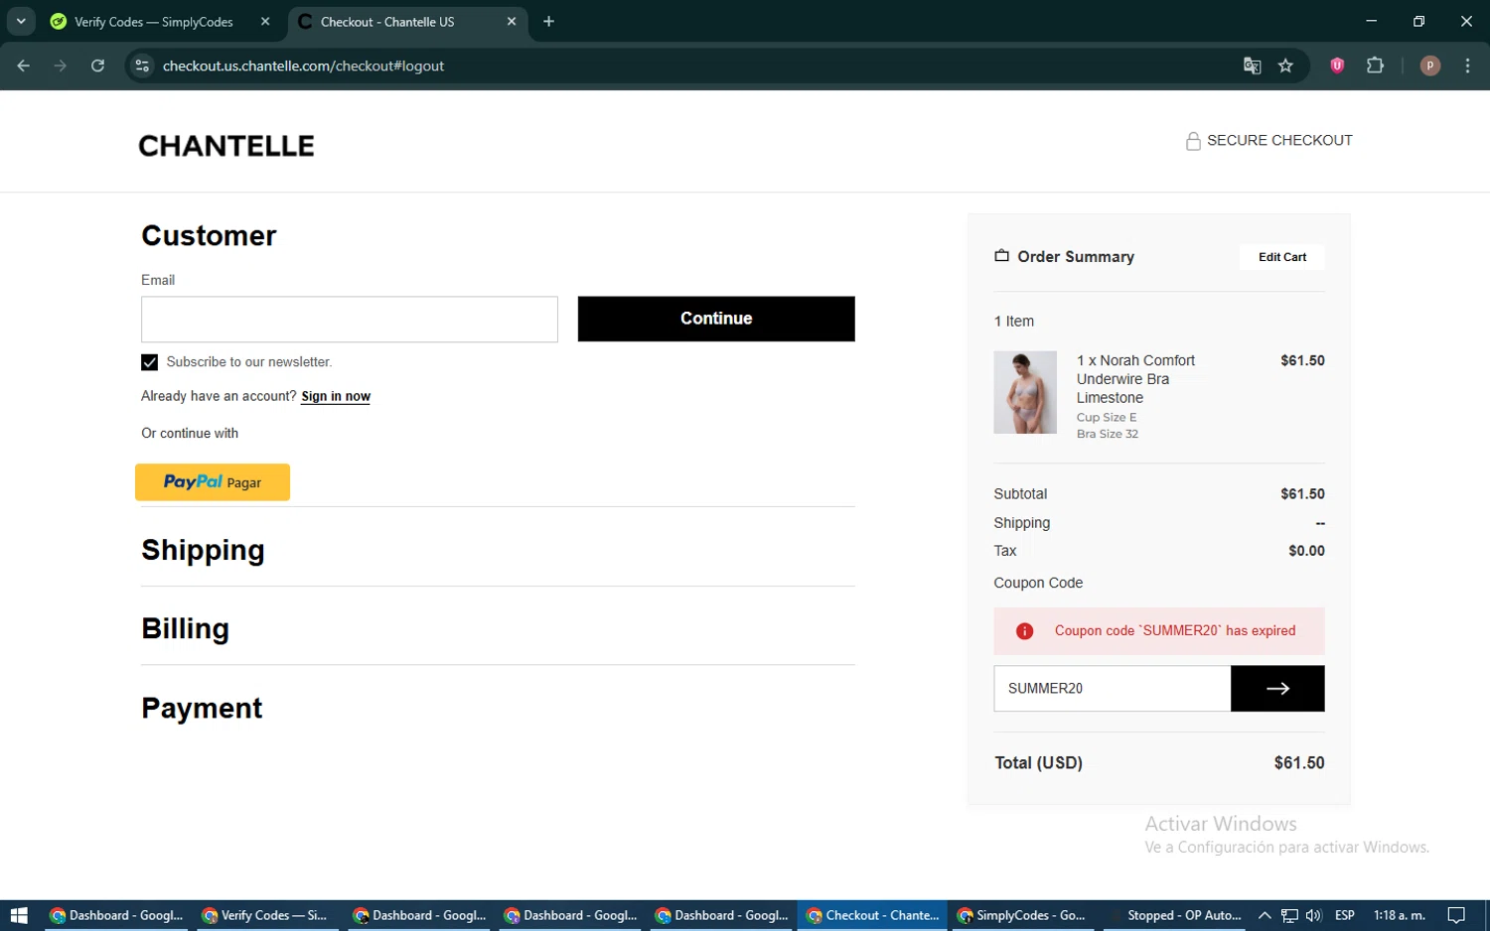Viewport: 1490px width, 931px height.
Task: Reload the checkout page
Action: coord(97,66)
